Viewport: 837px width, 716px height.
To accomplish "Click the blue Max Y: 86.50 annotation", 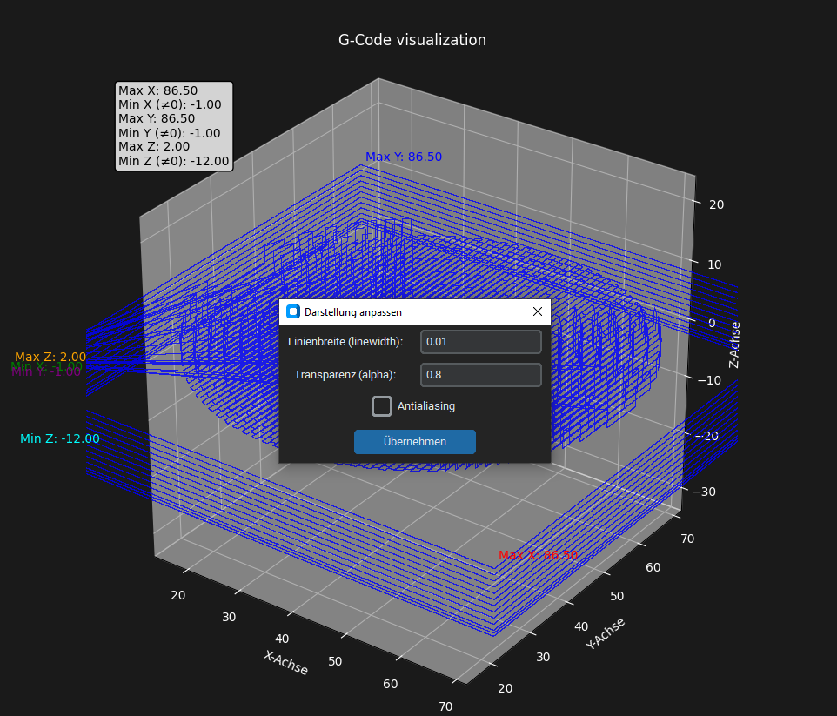I will (x=403, y=156).
